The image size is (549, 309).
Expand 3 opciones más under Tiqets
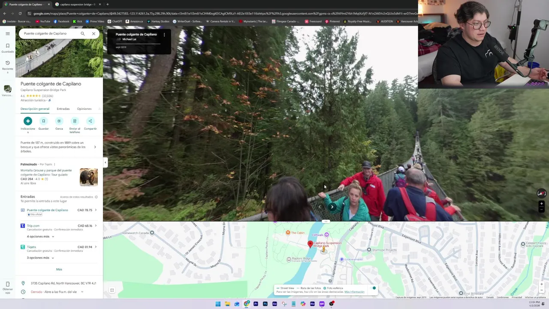(41, 258)
